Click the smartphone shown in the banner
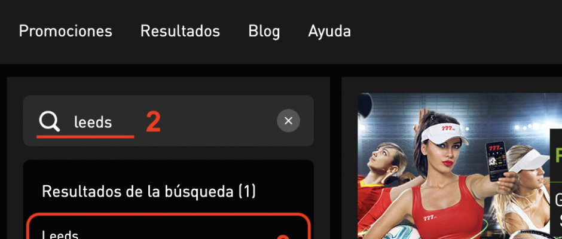This screenshot has height=239, width=562. tap(496, 161)
